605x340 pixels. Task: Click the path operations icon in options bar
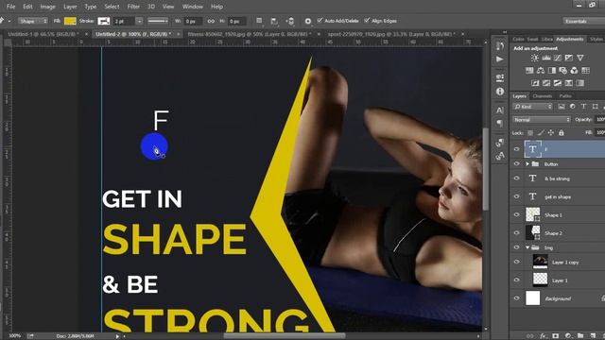pos(259,21)
